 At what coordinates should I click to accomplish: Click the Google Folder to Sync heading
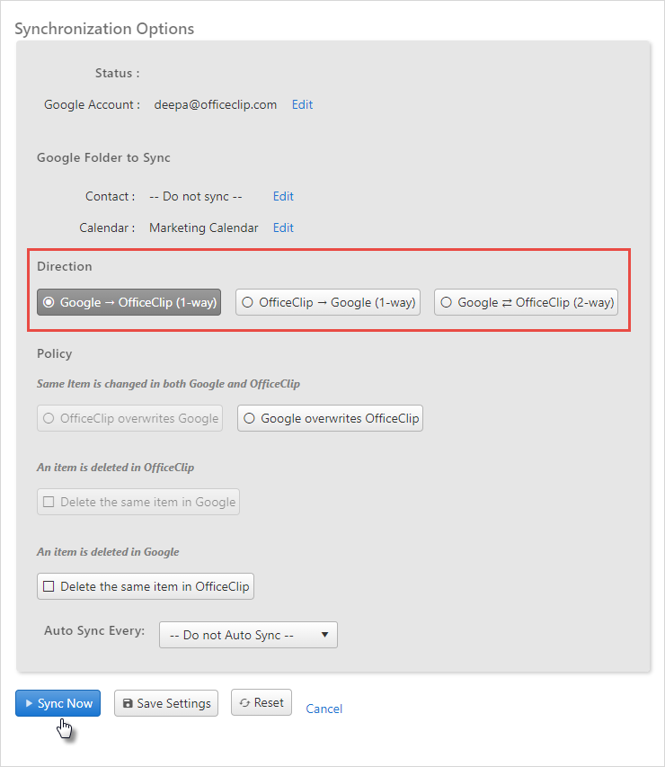(x=103, y=157)
